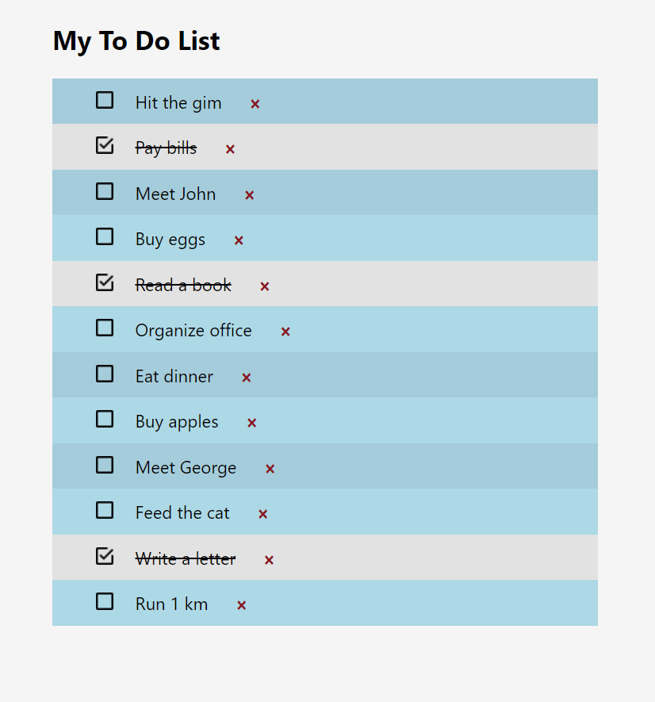Click the 'Read a book' strikethrough text
Image resolution: width=655 pixels, height=702 pixels.
pyautogui.click(x=183, y=286)
